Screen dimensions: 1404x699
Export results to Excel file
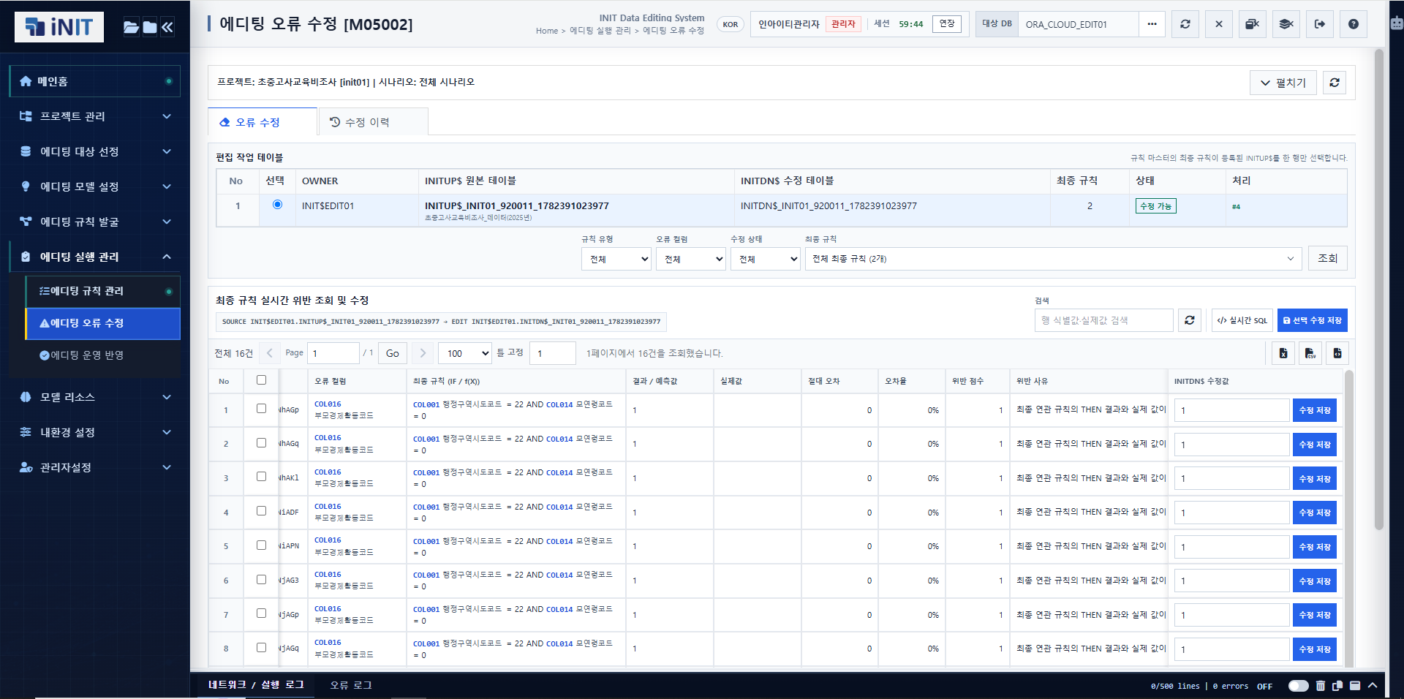1283,353
